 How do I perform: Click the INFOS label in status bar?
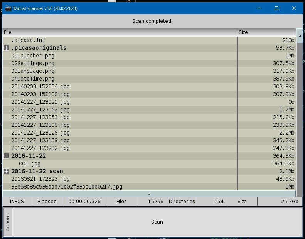[x=17, y=201]
